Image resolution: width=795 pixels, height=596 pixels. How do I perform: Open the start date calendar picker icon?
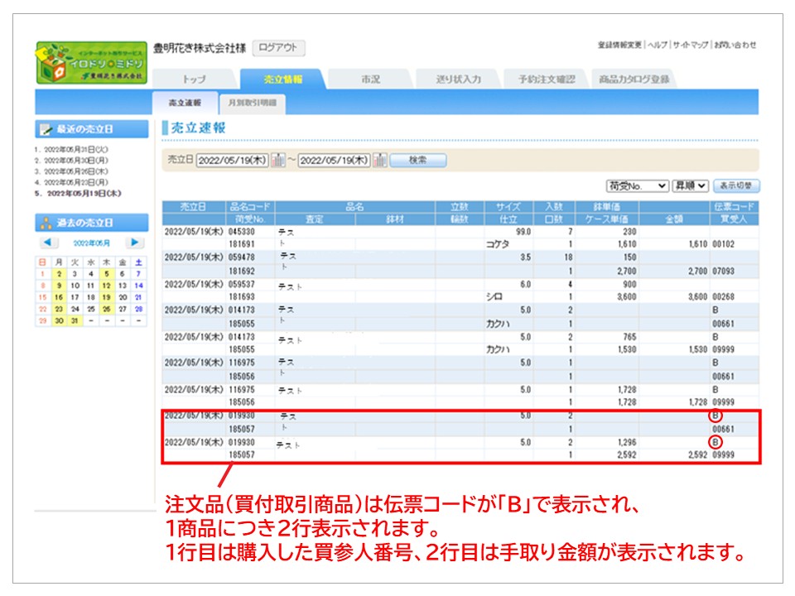(278, 161)
